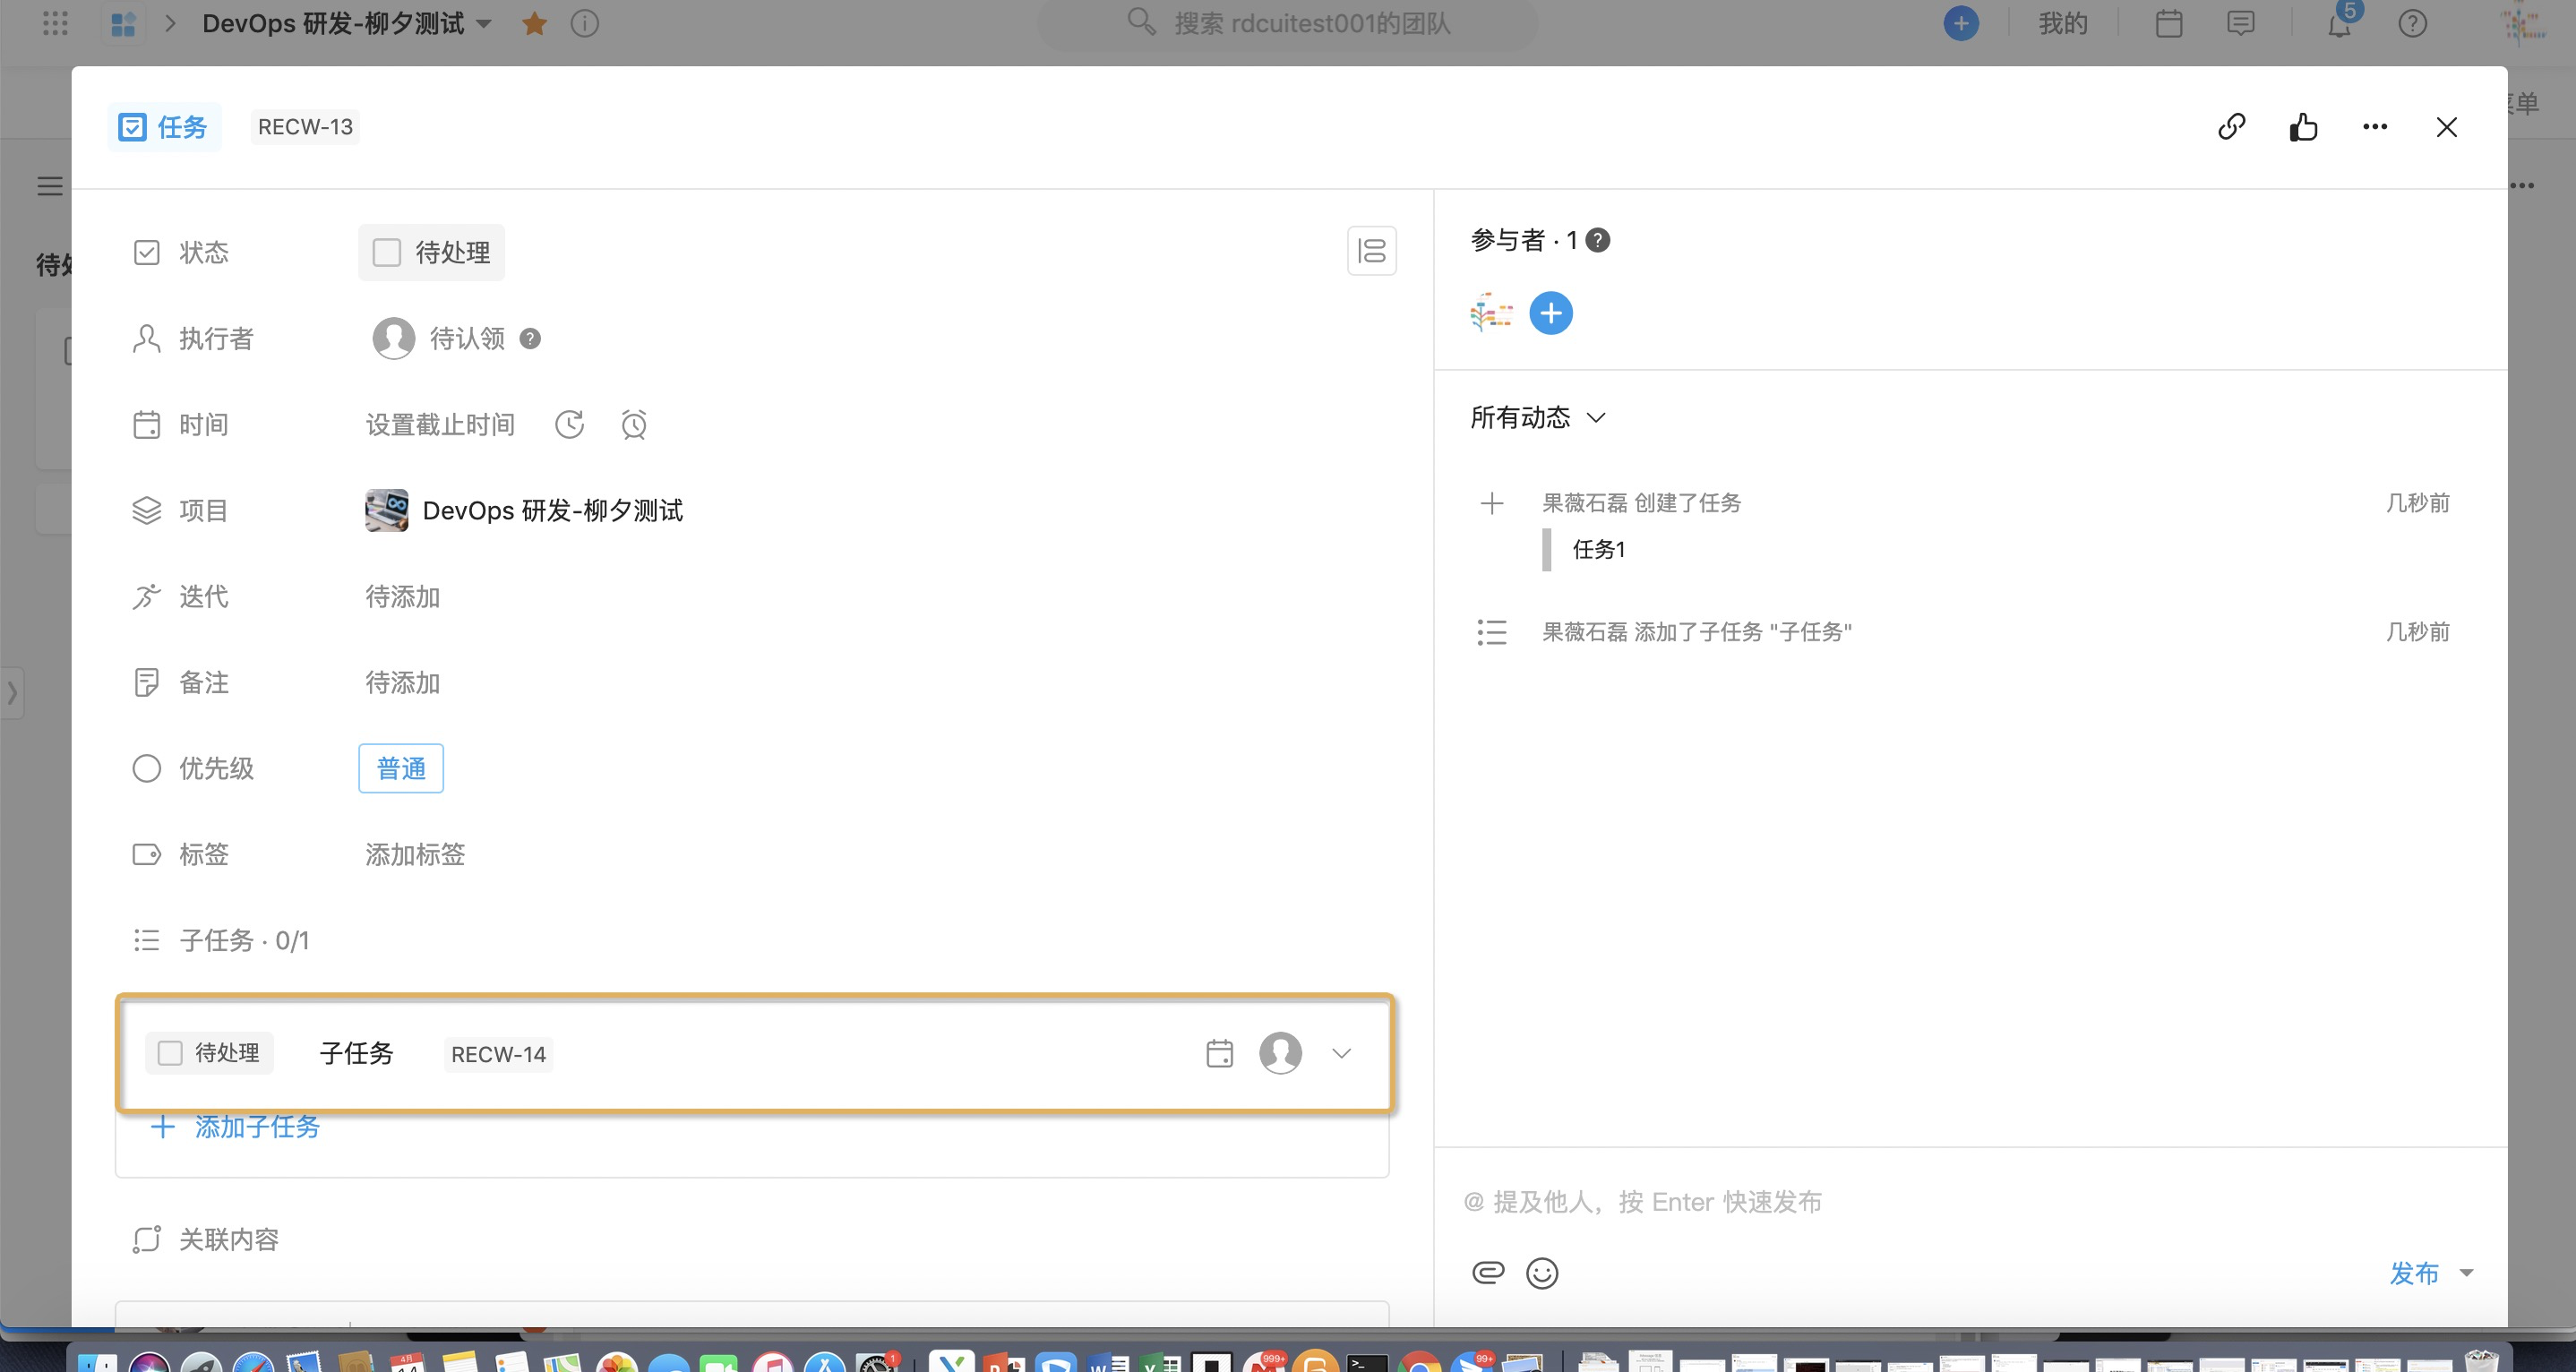
Task: Open participants help question mark
Action: pyautogui.click(x=1598, y=240)
